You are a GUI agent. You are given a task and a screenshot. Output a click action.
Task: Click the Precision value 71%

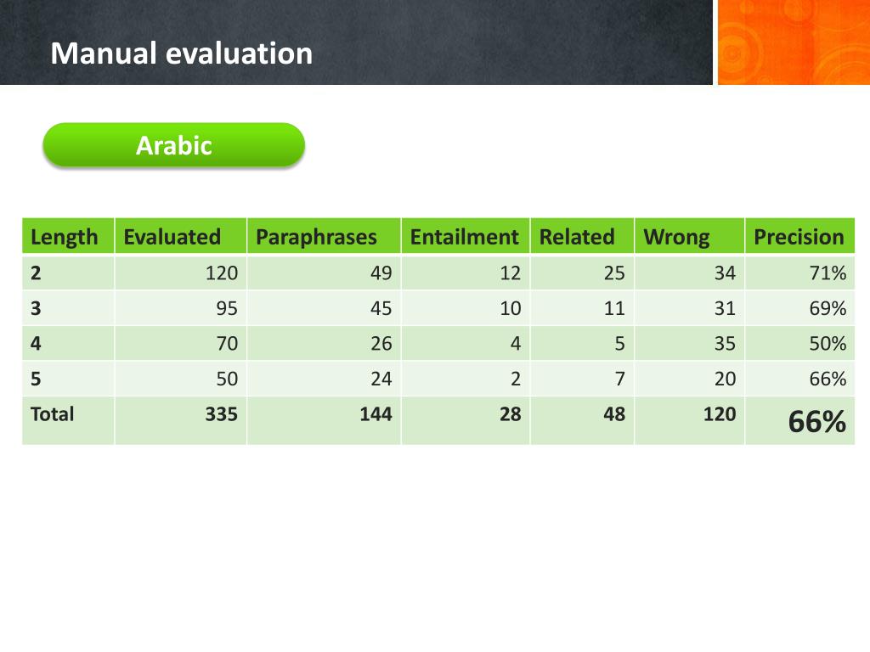(828, 273)
